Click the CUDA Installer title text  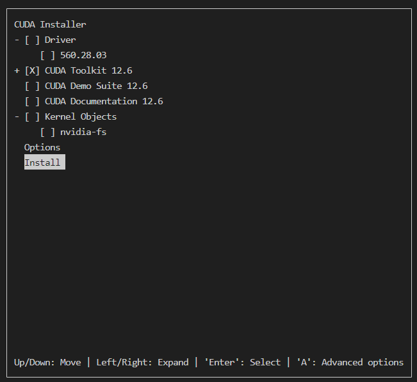(50, 25)
